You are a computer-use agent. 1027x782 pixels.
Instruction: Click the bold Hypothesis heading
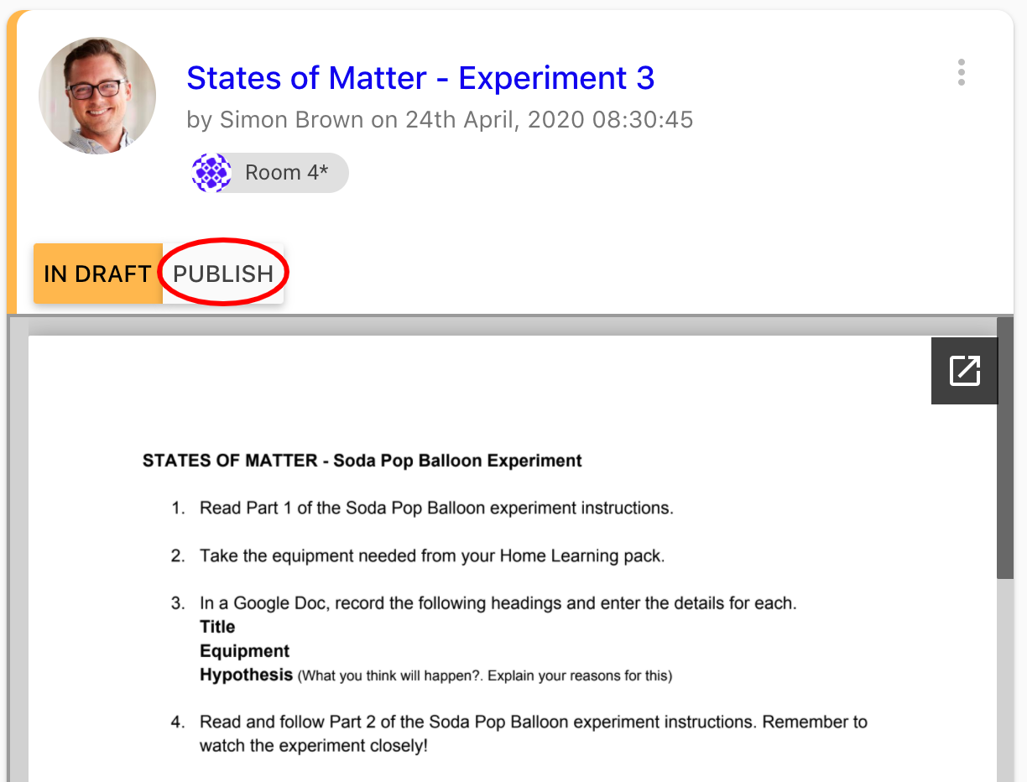click(246, 675)
